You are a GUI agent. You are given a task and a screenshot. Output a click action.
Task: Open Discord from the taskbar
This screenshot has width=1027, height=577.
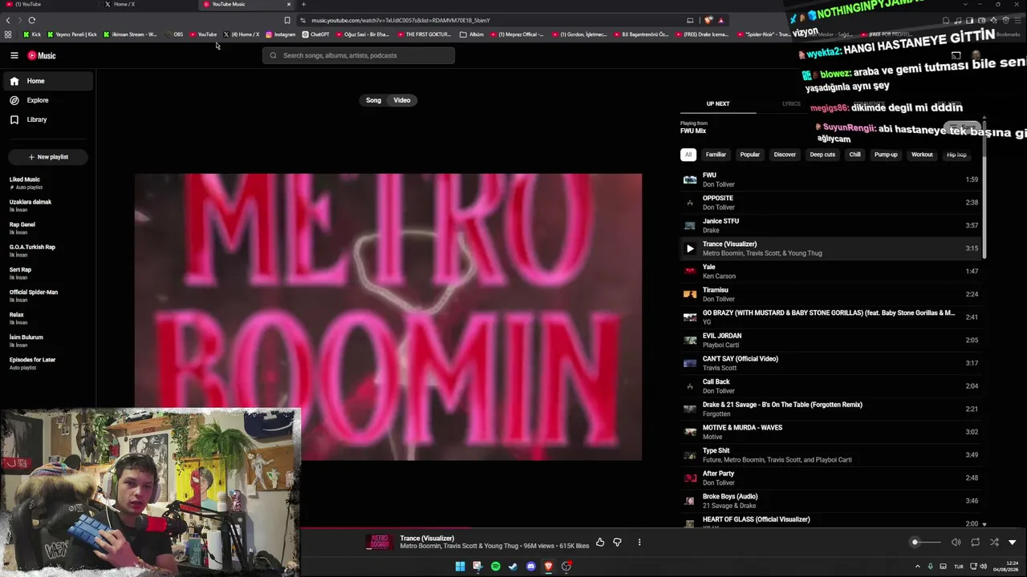pyautogui.click(x=530, y=567)
